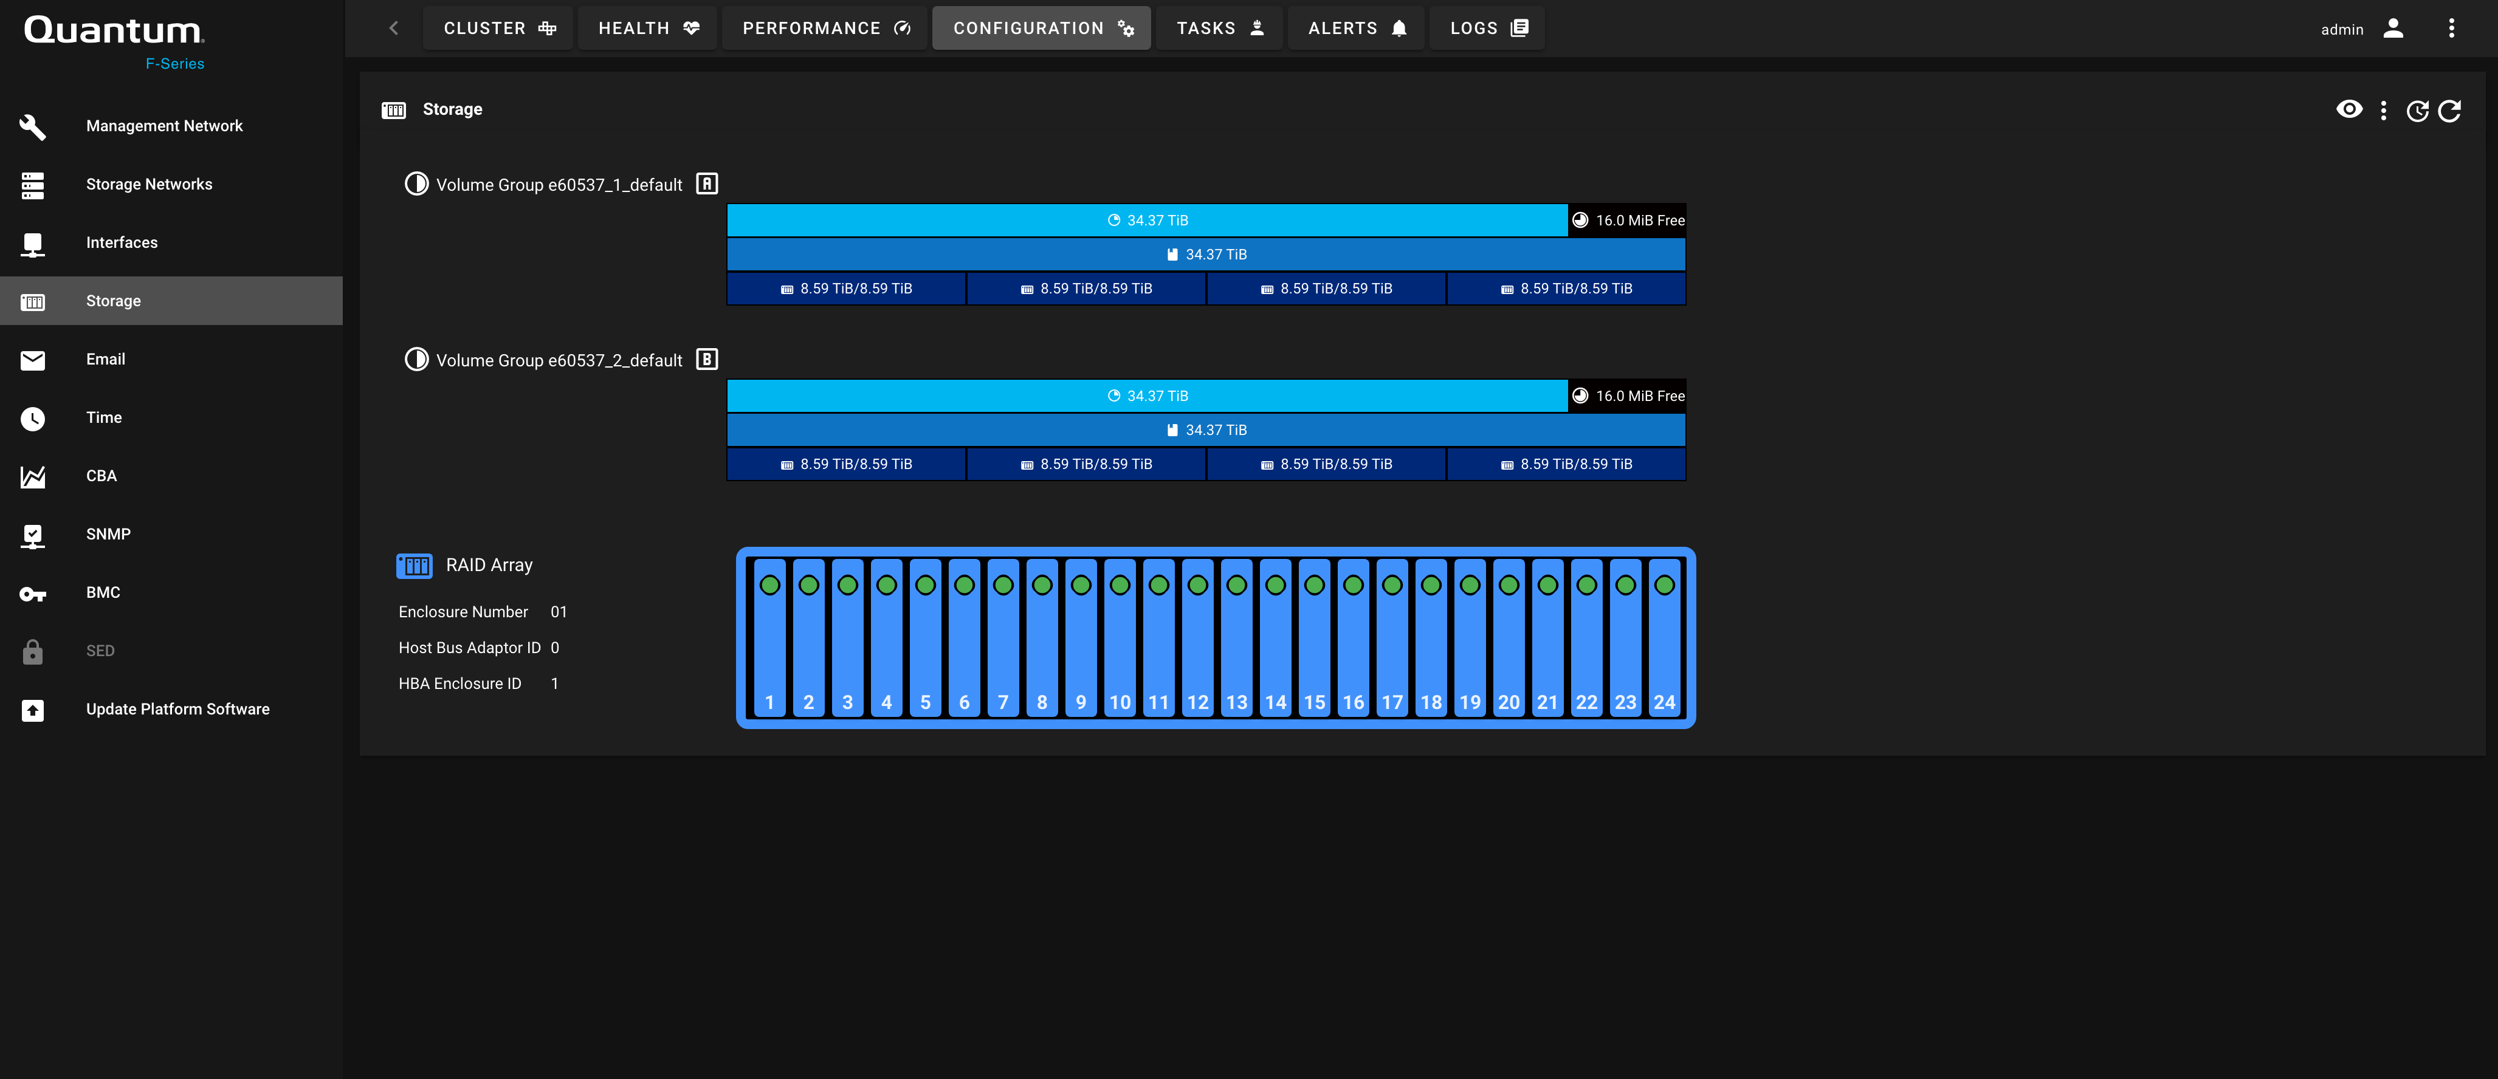This screenshot has width=2498, height=1079.
Task: Toggle Volume Group e60537_2_default half-circle icon
Action: 416,360
